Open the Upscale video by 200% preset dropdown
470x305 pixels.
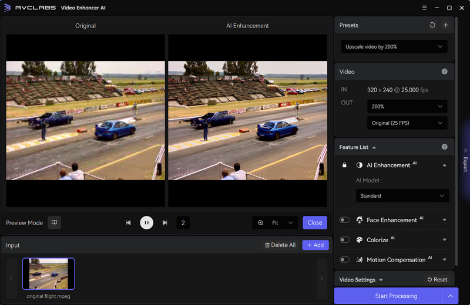tap(394, 47)
